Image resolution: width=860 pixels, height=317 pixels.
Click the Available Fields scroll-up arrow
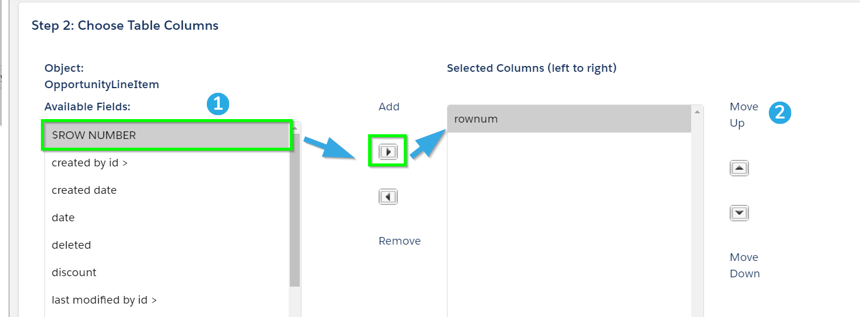point(295,126)
